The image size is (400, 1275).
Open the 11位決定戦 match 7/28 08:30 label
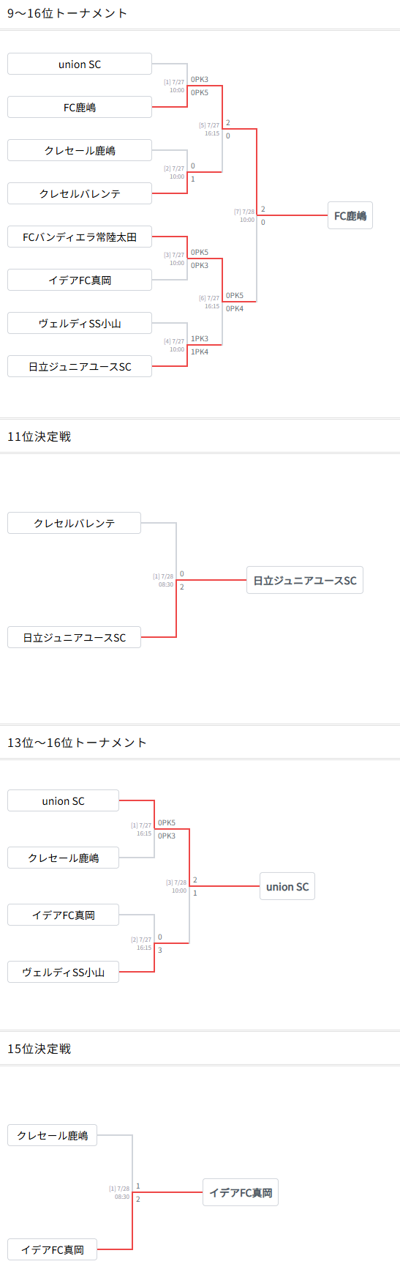pyautogui.click(x=164, y=581)
